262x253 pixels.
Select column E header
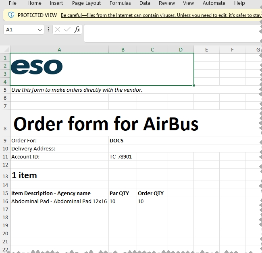click(206, 50)
